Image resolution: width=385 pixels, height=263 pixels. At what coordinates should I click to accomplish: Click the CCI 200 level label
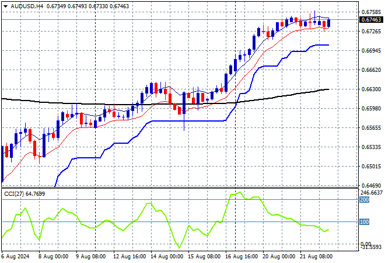pos(365,200)
